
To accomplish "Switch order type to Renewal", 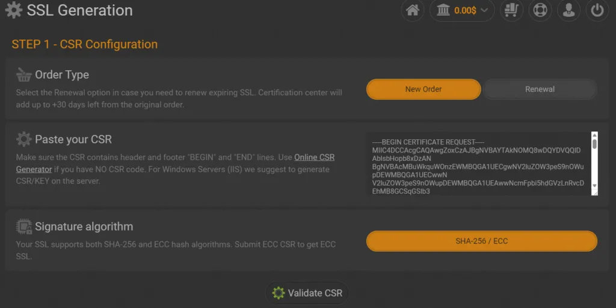I will pos(540,89).
